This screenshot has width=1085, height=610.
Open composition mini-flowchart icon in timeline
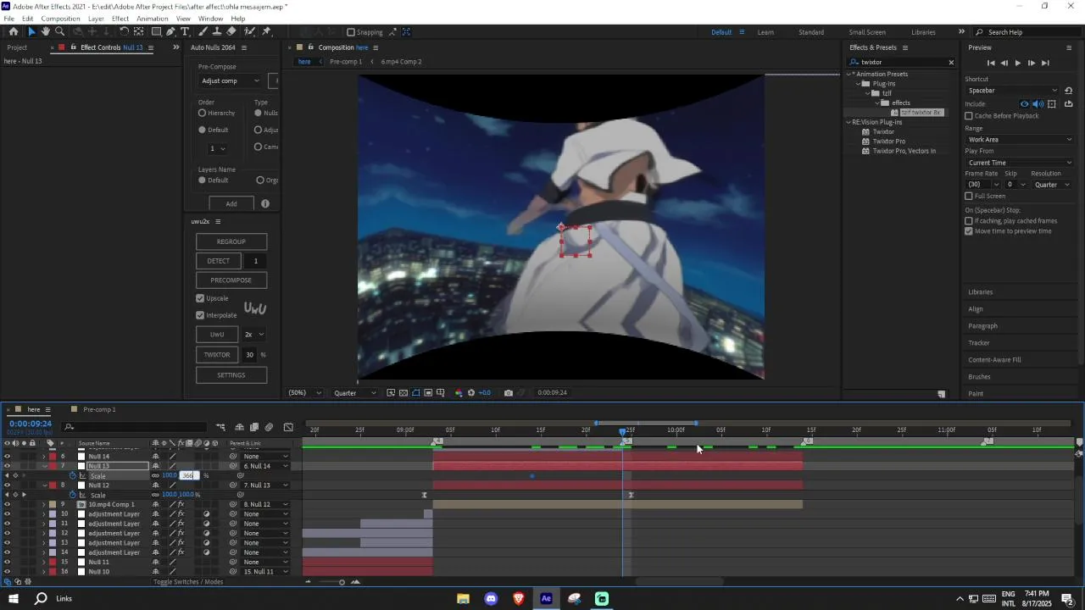coord(220,427)
